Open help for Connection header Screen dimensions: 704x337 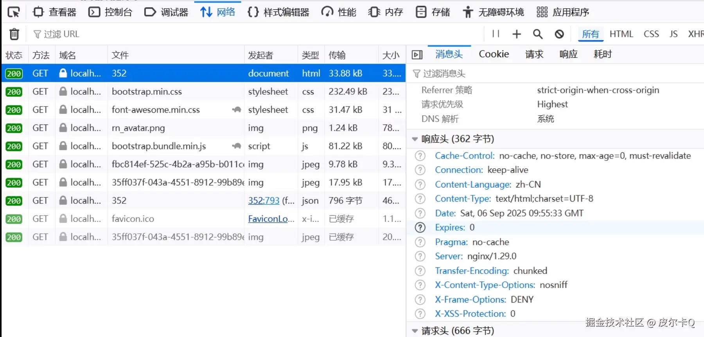420,170
